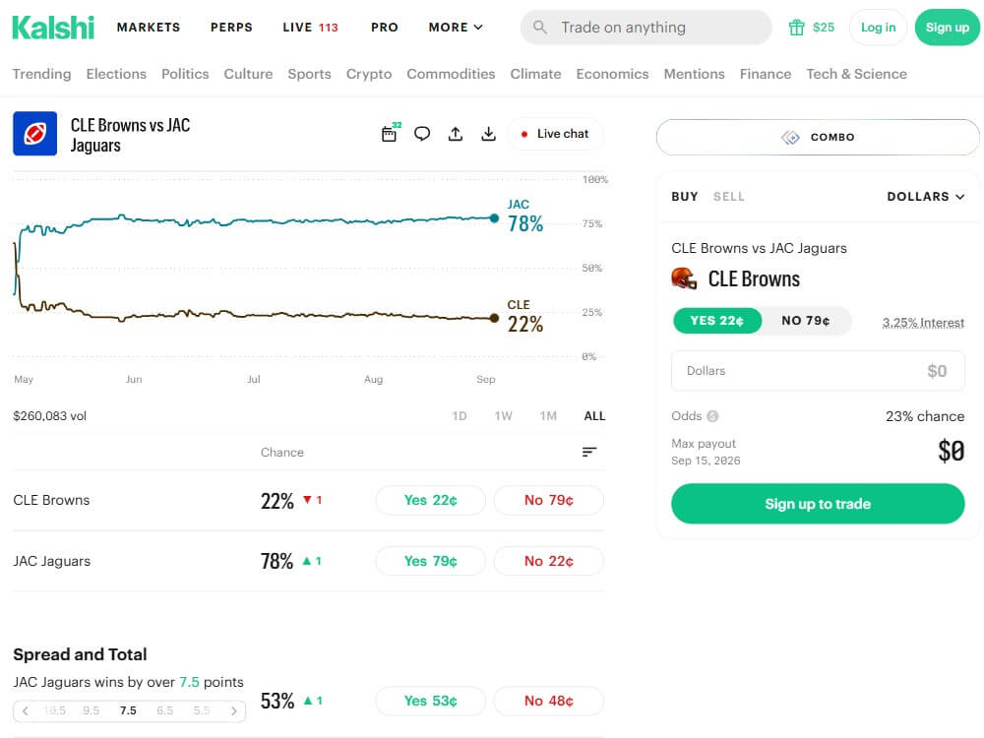Image resolution: width=984 pixels, height=738 pixels.
Task: Click the Combo diamond icon
Action: pos(790,137)
